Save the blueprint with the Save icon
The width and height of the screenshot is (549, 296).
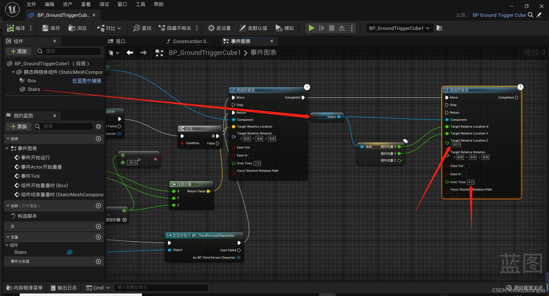(45, 28)
